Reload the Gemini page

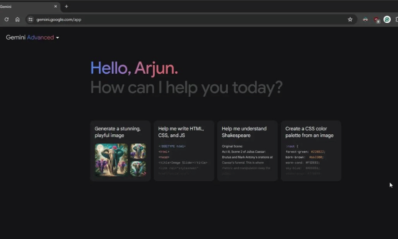point(7,20)
